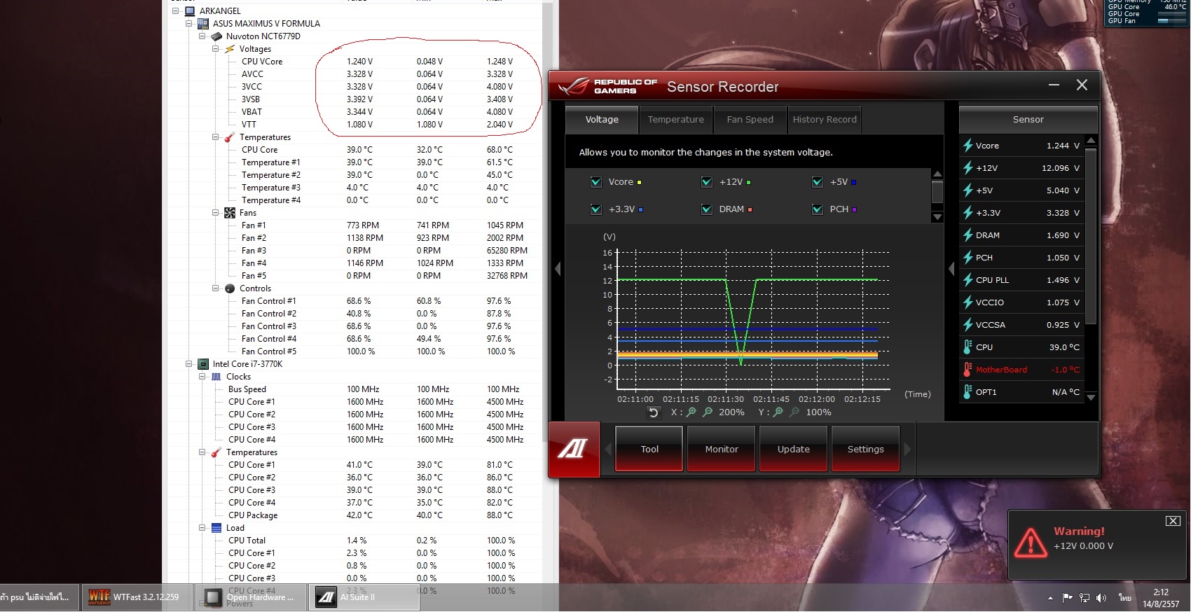Click the Vcore lightning icon in Sensor list

click(x=968, y=146)
